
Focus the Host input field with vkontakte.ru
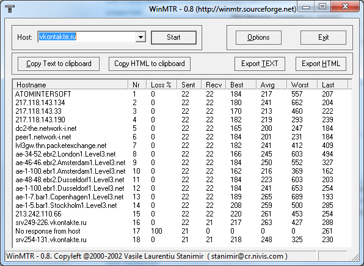(x=87, y=37)
